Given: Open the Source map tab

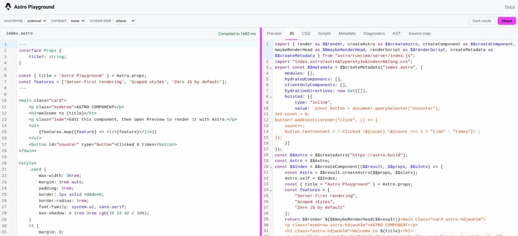Looking at the screenshot, I should (419, 33).
